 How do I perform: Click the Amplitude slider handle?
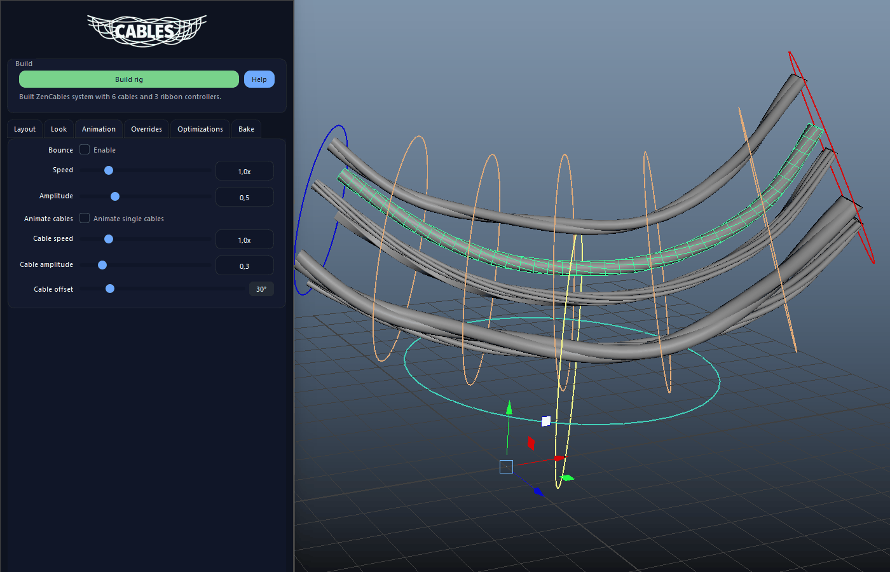click(x=115, y=196)
